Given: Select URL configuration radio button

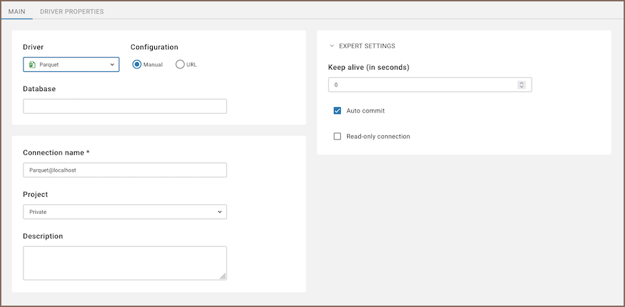Looking at the screenshot, I should point(180,64).
